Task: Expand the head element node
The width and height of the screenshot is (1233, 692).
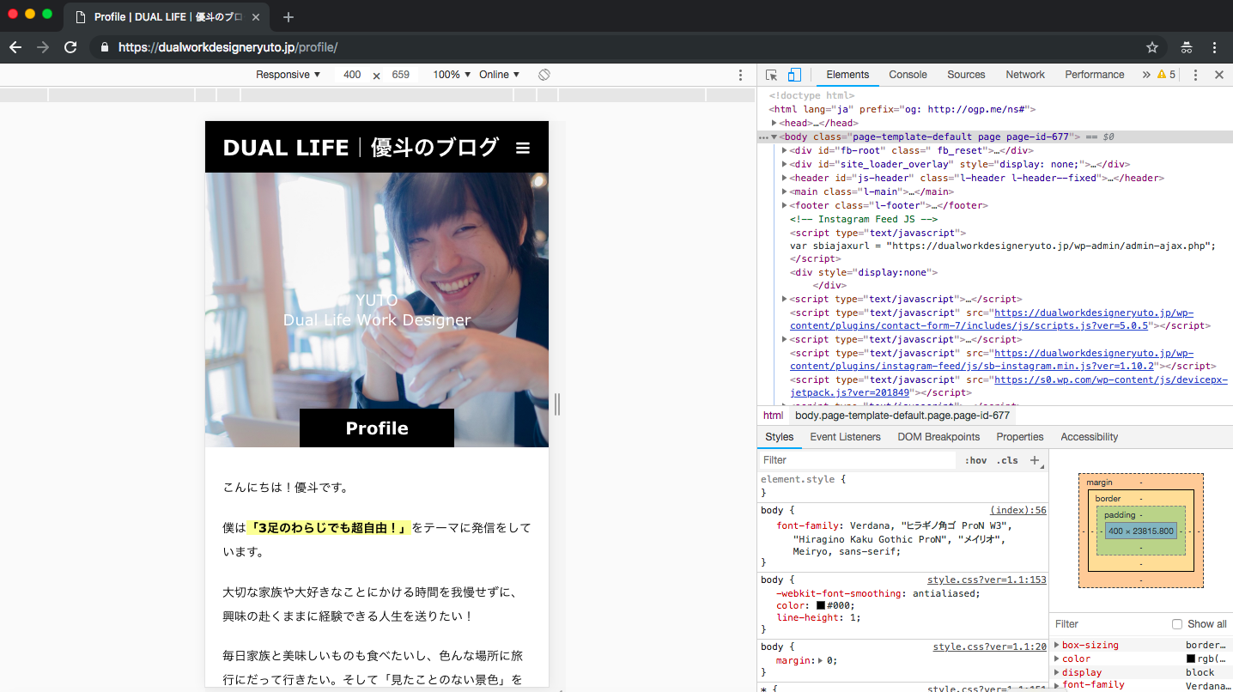Action: point(774,124)
